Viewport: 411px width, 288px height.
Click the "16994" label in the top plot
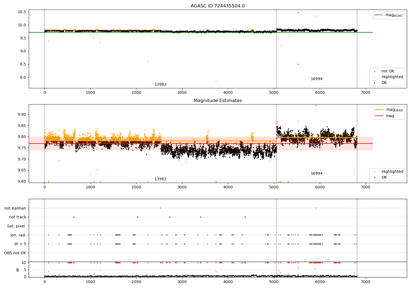[316, 79]
